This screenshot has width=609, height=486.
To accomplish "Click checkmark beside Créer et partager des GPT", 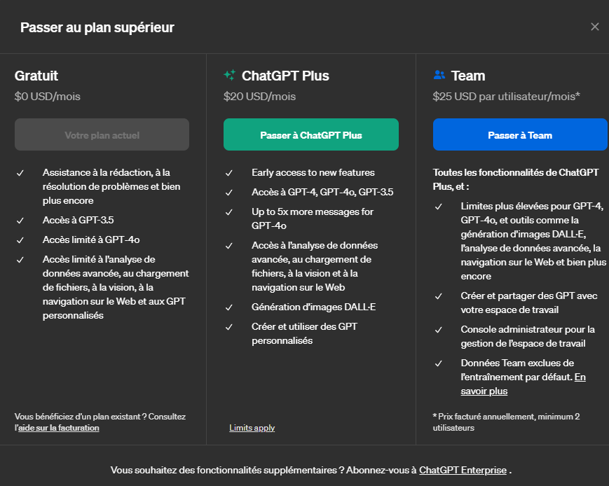I will tap(439, 296).
